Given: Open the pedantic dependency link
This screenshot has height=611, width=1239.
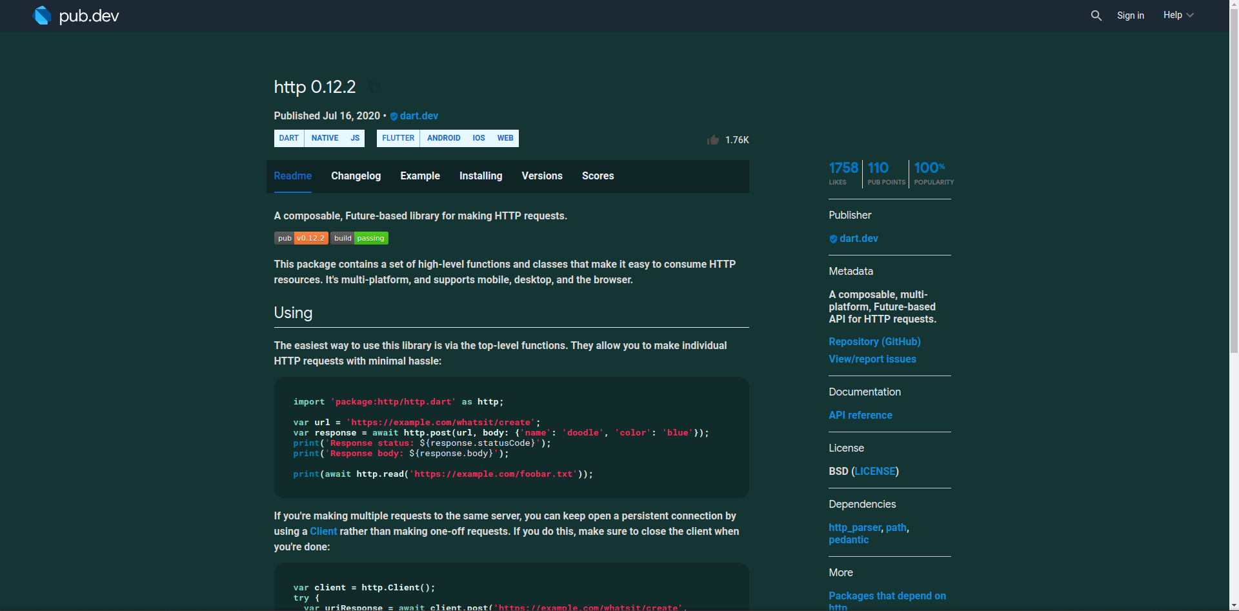Looking at the screenshot, I should 849,540.
